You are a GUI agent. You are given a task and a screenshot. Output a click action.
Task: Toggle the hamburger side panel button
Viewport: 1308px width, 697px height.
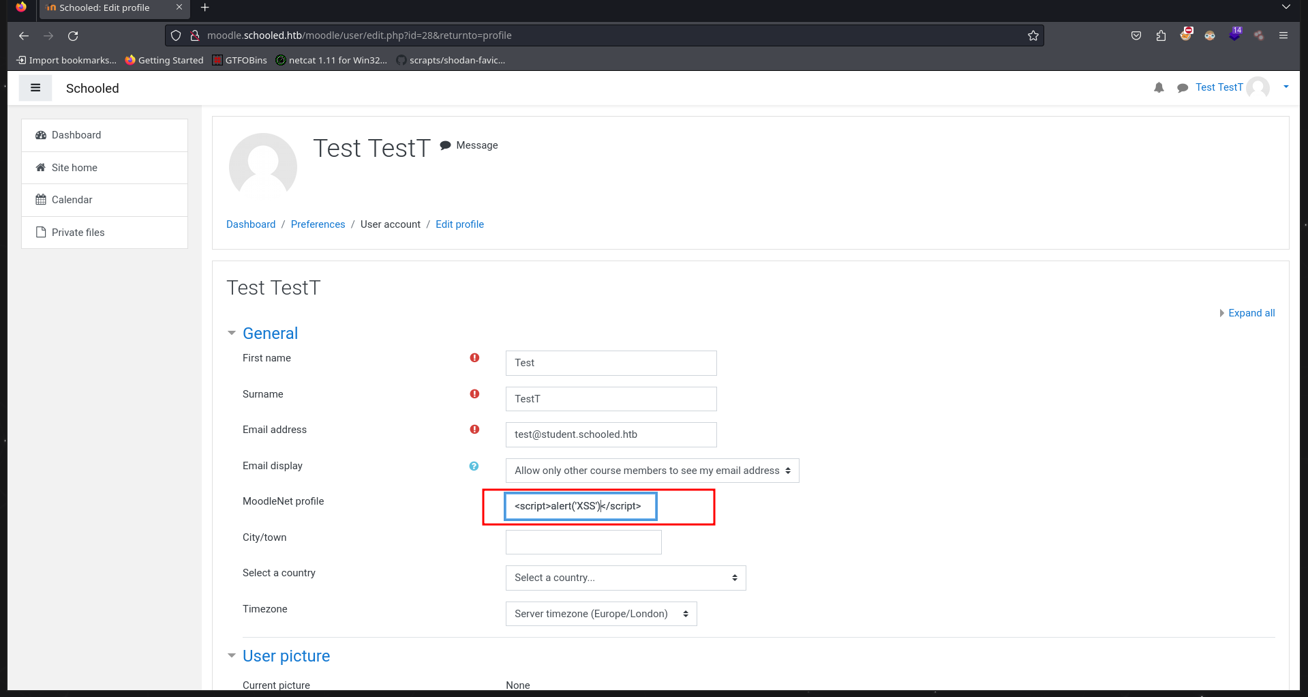coord(35,88)
